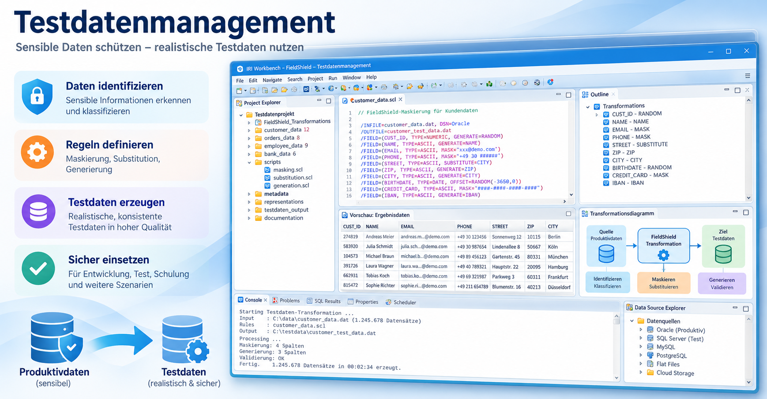Viewport: 767px width, 399px height.
Task: Click the Outline panel's scroll-down arrow
Action: [x=748, y=198]
